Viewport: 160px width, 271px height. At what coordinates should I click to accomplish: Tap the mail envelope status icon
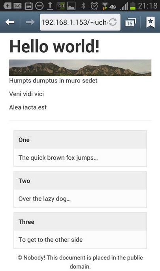coord(17,6)
